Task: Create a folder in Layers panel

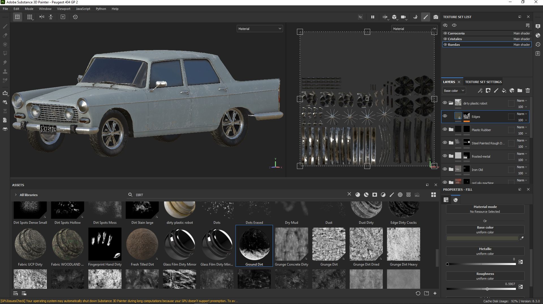Action: point(520,90)
